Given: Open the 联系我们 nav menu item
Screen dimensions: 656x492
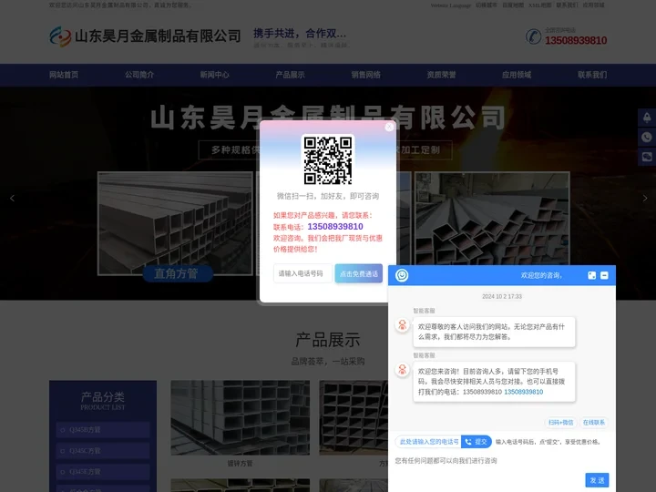Looking at the screenshot, I should pos(592,75).
